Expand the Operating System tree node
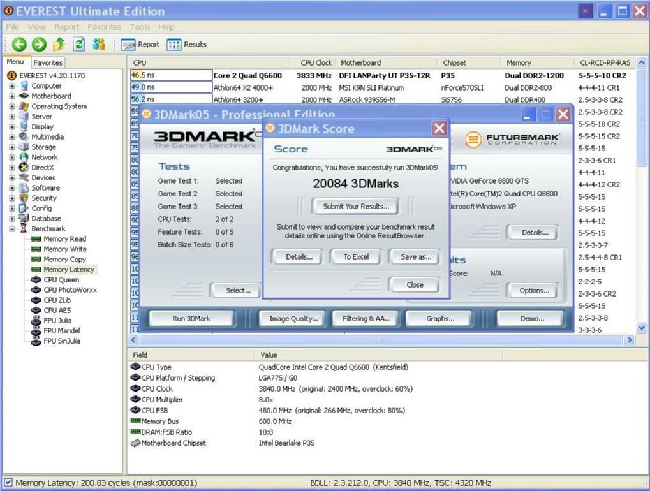The width and height of the screenshot is (650, 491). point(12,106)
